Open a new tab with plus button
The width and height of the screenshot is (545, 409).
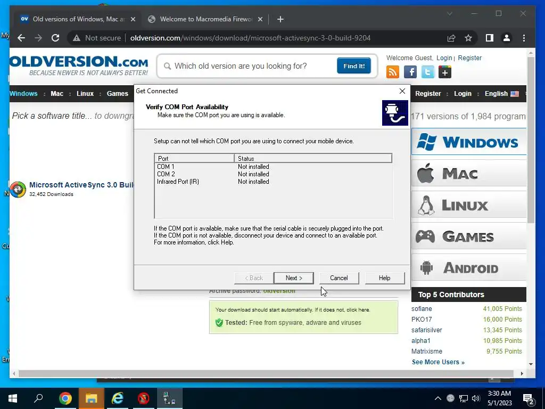[280, 19]
